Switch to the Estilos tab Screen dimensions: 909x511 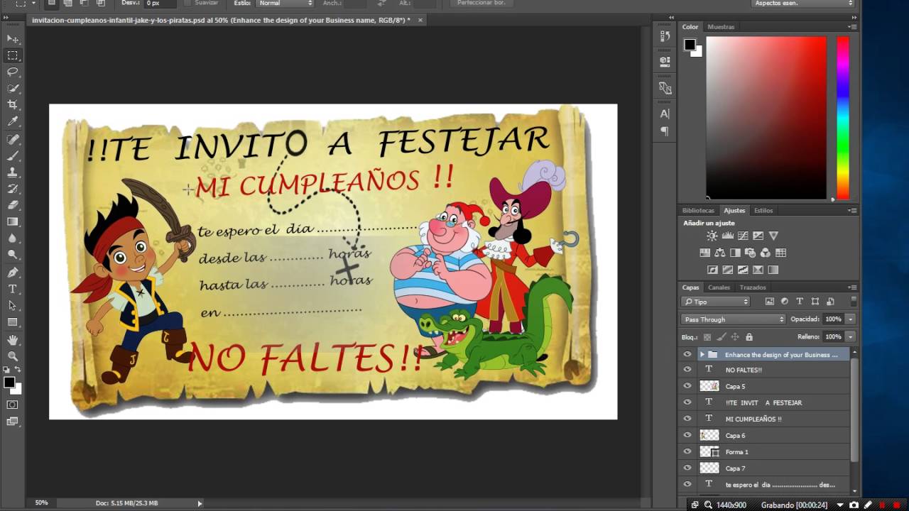(x=763, y=210)
